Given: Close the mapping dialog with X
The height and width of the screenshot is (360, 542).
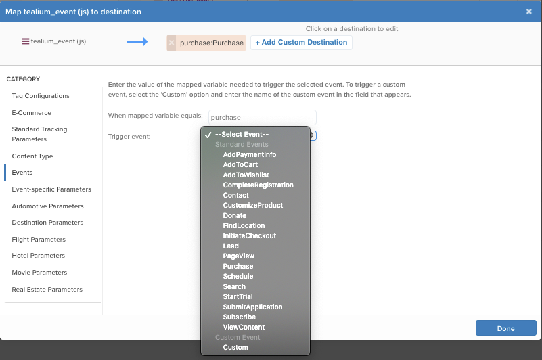Looking at the screenshot, I should coord(528,12).
